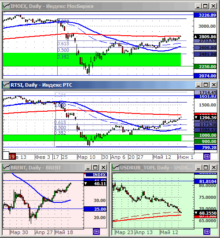Click the 0.382 Fibonacci label in IMOEX

(63, 57)
